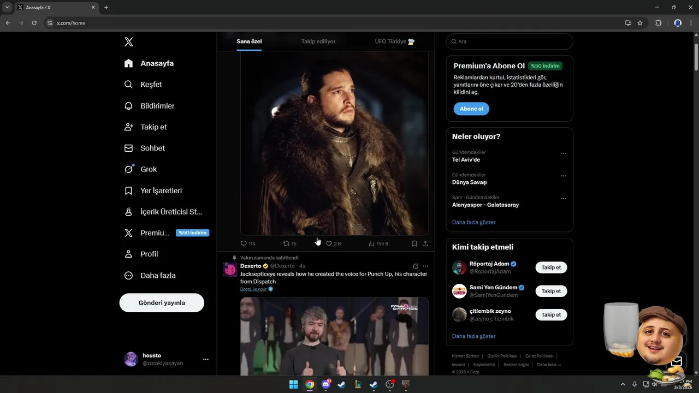Open Yer İşaretleri bookmarks

(x=153, y=190)
